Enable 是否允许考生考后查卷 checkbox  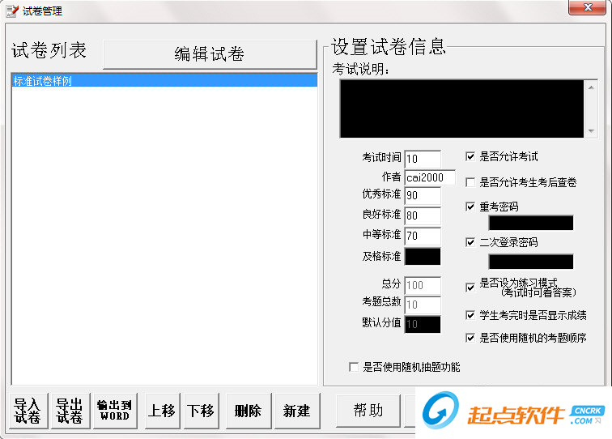[470, 182]
